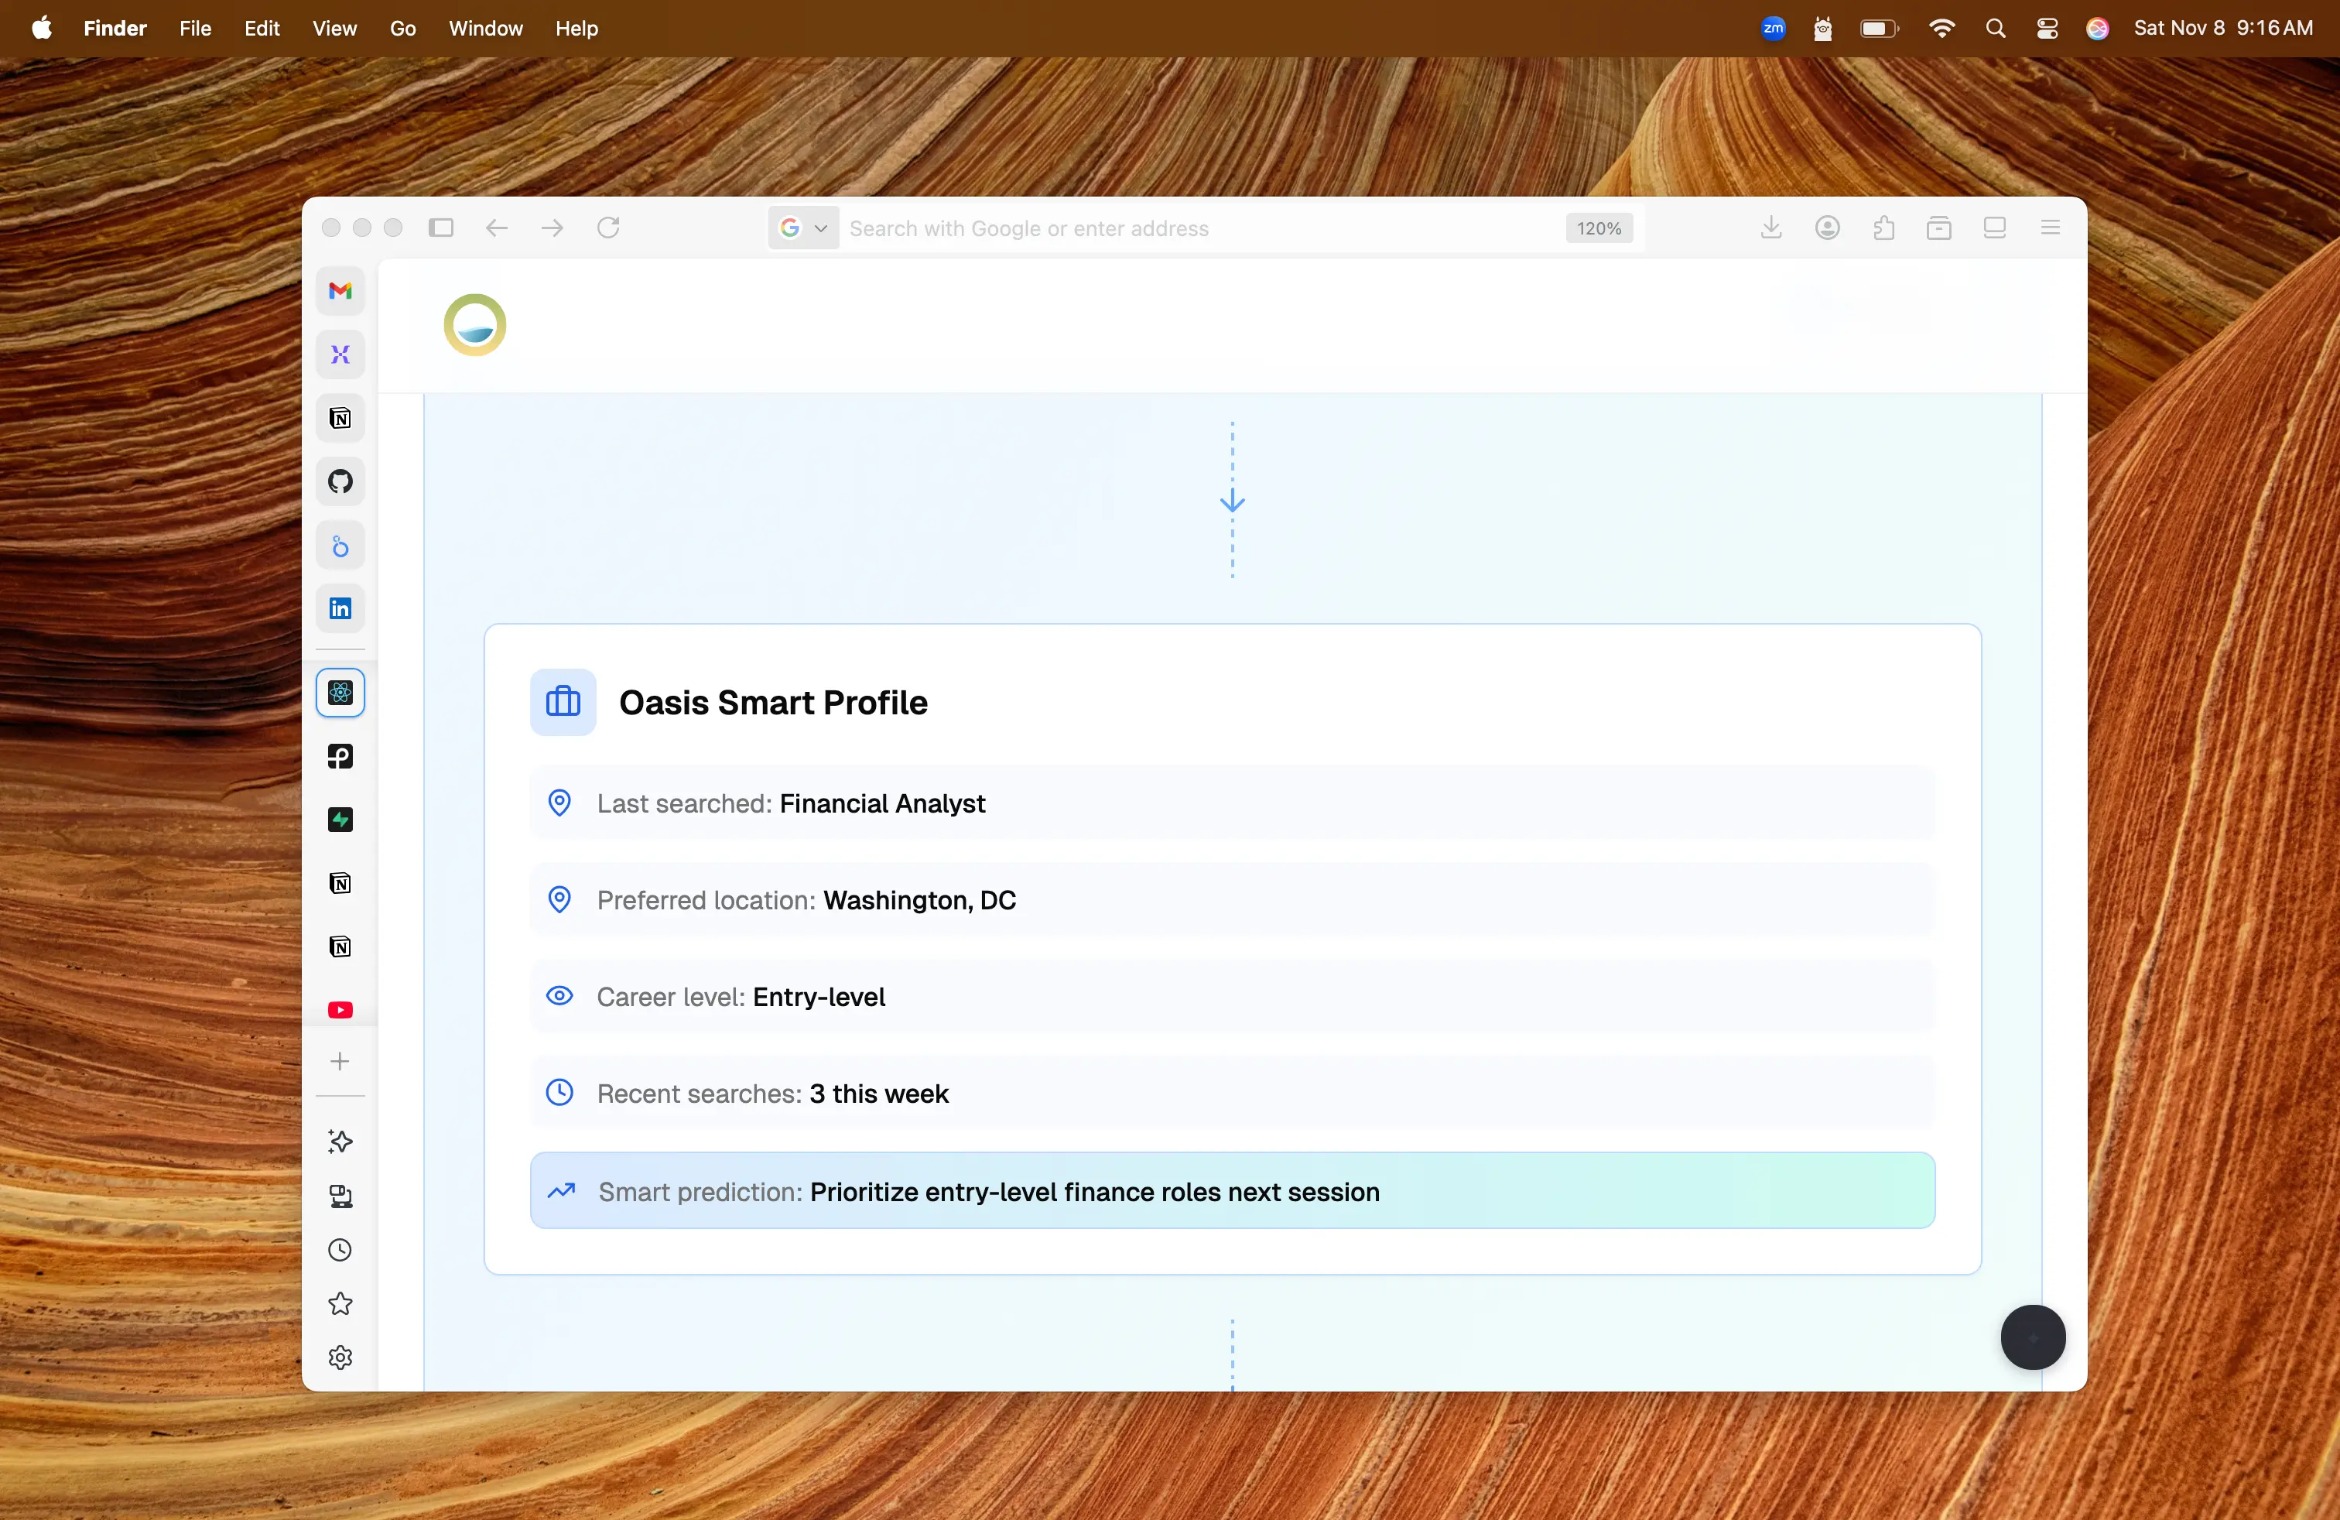This screenshot has width=2340, height=1520.
Task: Open the Notion pinned tab
Action: point(340,418)
